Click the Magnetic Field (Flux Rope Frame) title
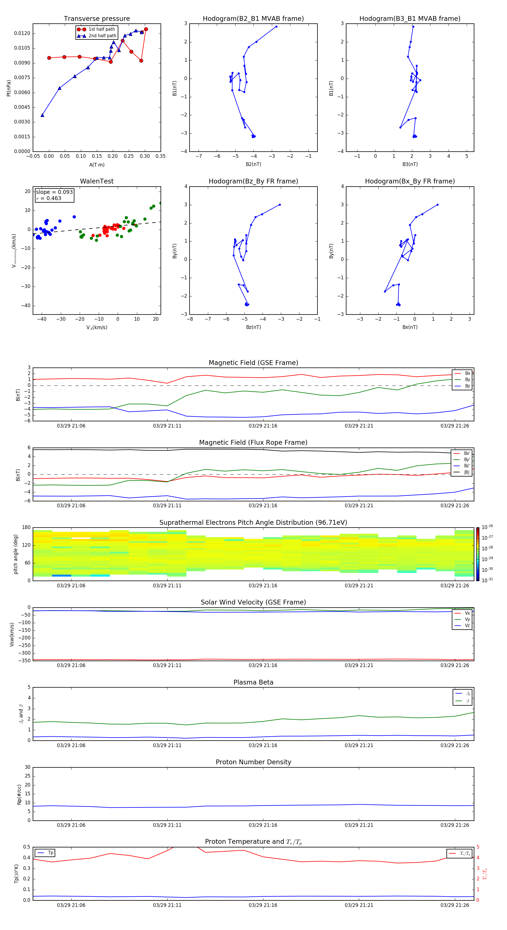507x930 pixels. [x=253, y=443]
